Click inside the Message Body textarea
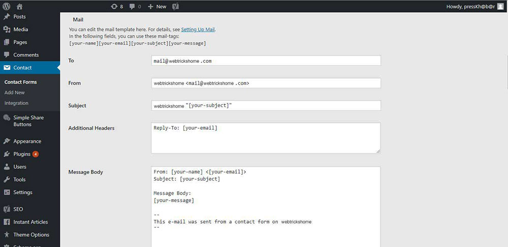 coord(266,208)
